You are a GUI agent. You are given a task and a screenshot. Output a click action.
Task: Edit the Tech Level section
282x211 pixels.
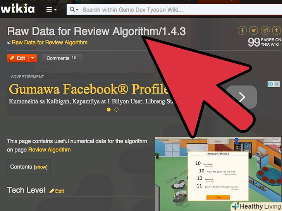[57, 191]
